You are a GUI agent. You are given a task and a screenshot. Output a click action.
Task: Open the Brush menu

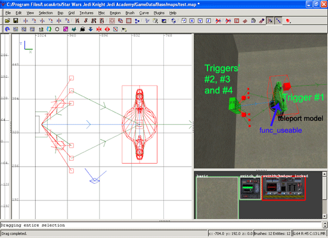130,12
